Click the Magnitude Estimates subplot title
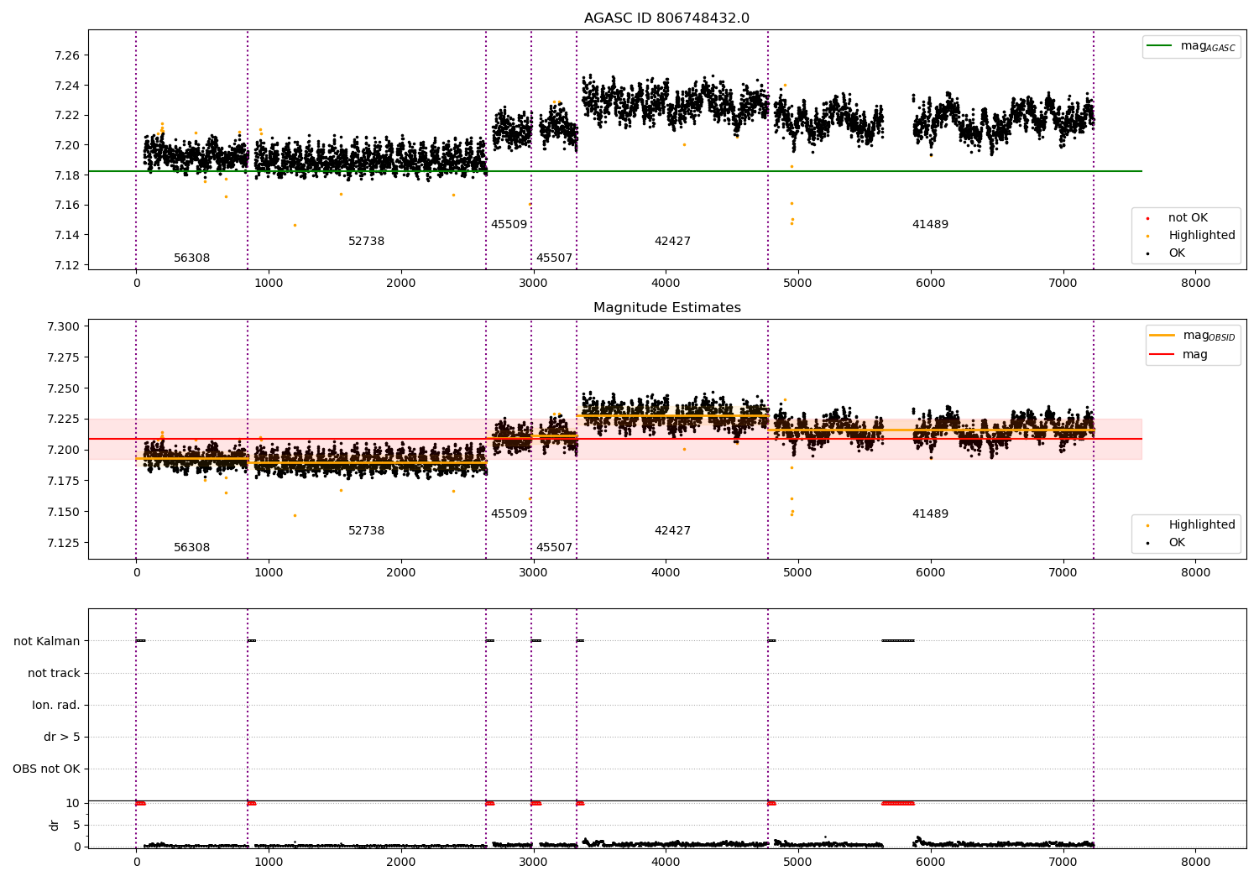1259x881 pixels. [x=666, y=308]
